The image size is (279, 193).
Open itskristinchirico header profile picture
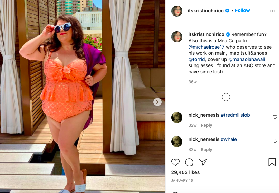177,11
